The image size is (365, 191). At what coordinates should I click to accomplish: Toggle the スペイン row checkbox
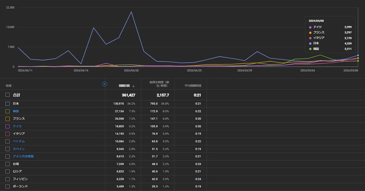[8, 149]
